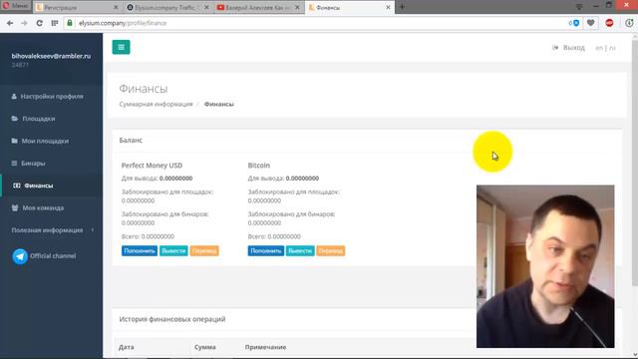This screenshot has height=359, width=638.
Task: Click the Мои площадки folder icon
Action: (14, 141)
